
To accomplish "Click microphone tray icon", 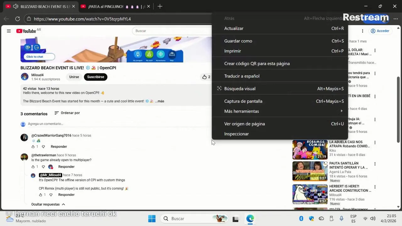I will tap(341, 218).
